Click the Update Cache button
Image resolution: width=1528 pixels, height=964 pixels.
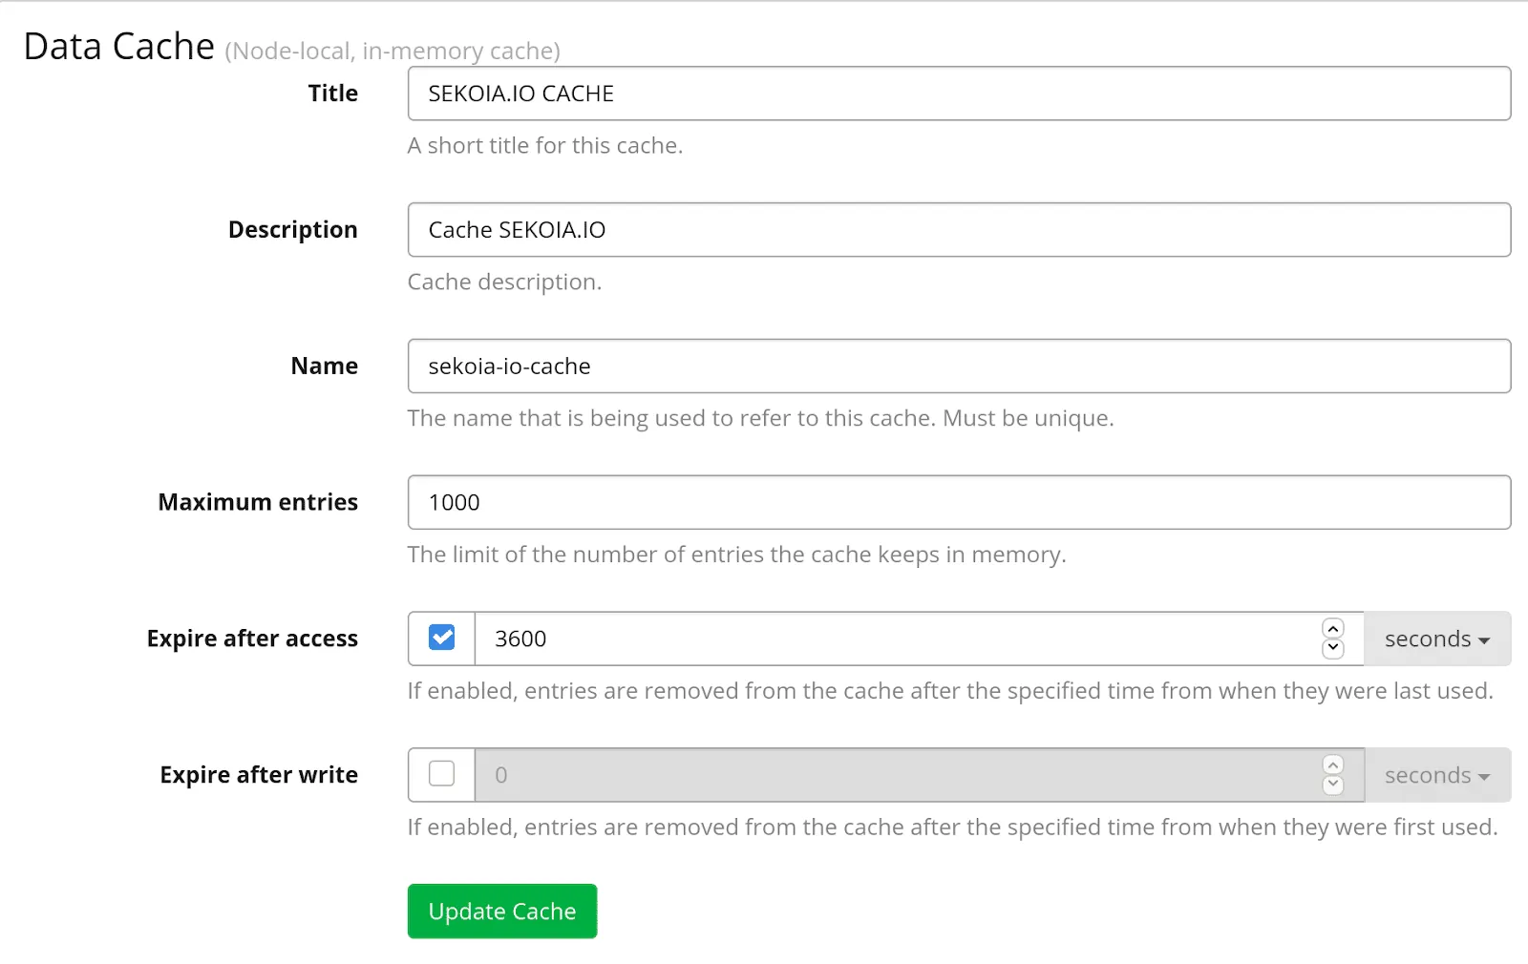tap(502, 912)
